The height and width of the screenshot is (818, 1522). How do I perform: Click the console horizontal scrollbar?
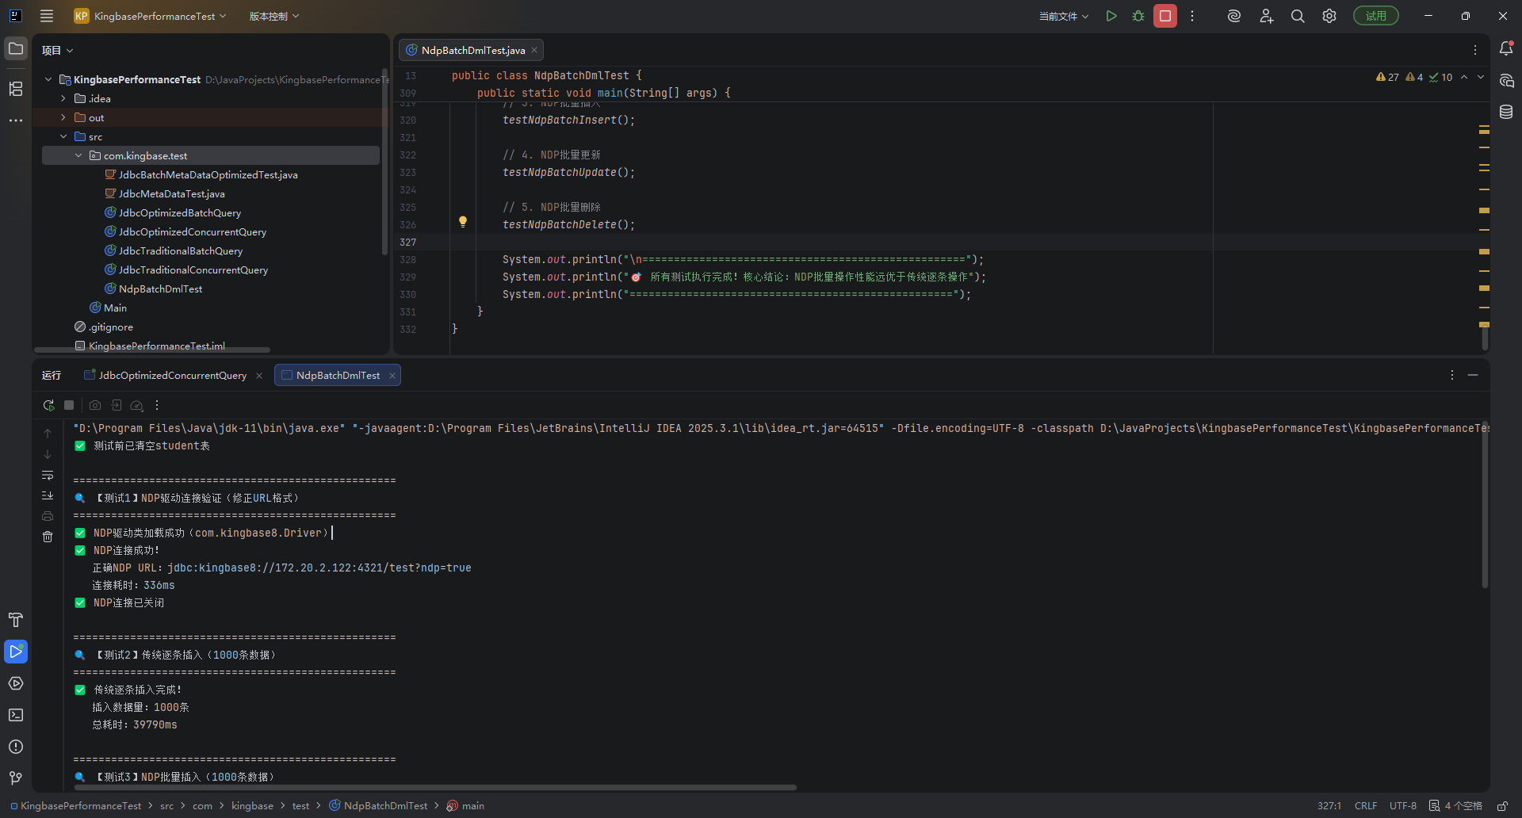pos(435,787)
